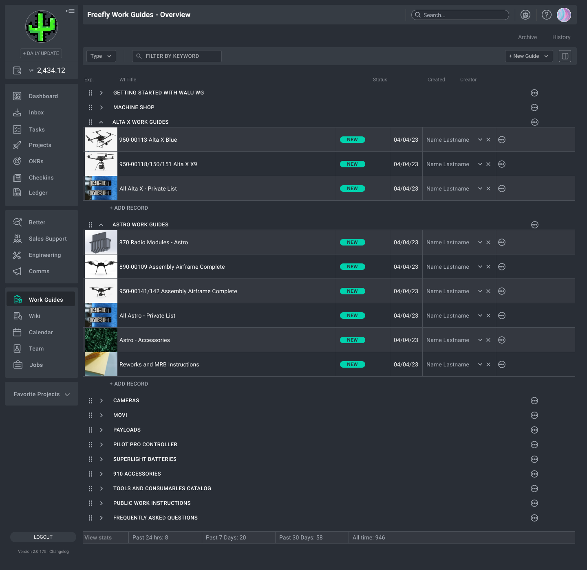Open more options for Reworks and MRB Instructions
Screen dimensions: 587x570
click(x=502, y=364)
